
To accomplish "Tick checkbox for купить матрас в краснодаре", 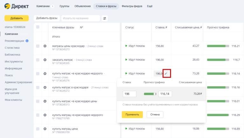I will coord(38,87).
